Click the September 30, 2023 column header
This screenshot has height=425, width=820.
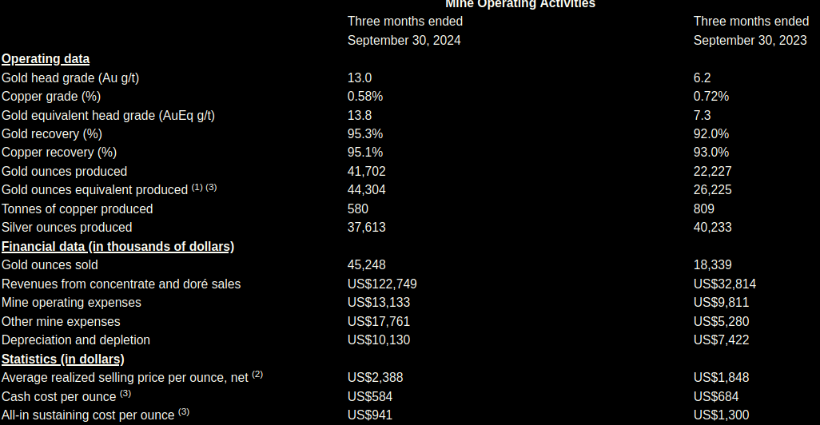coord(750,40)
